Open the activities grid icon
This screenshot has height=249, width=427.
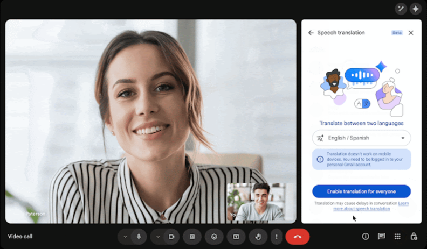pos(397,236)
